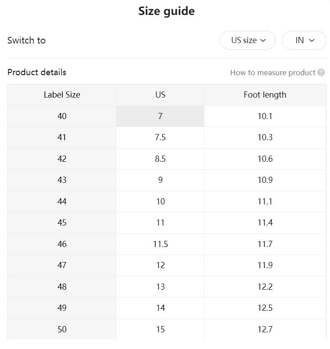Select the Label Size column header
The image size is (330, 349).
62,95
